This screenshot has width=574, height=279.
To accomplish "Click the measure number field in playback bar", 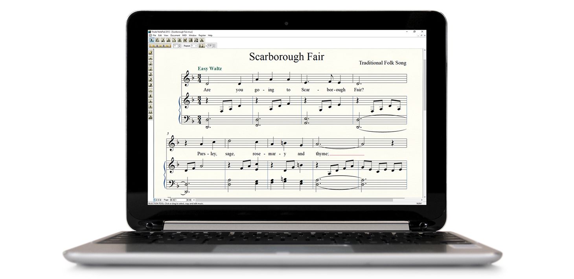I will (x=176, y=46).
